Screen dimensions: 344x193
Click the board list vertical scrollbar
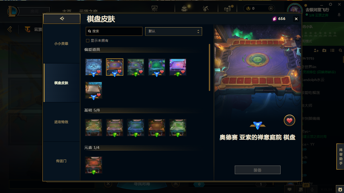tap(210, 68)
